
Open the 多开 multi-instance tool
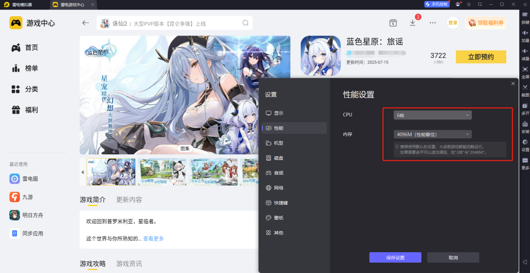(525, 108)
